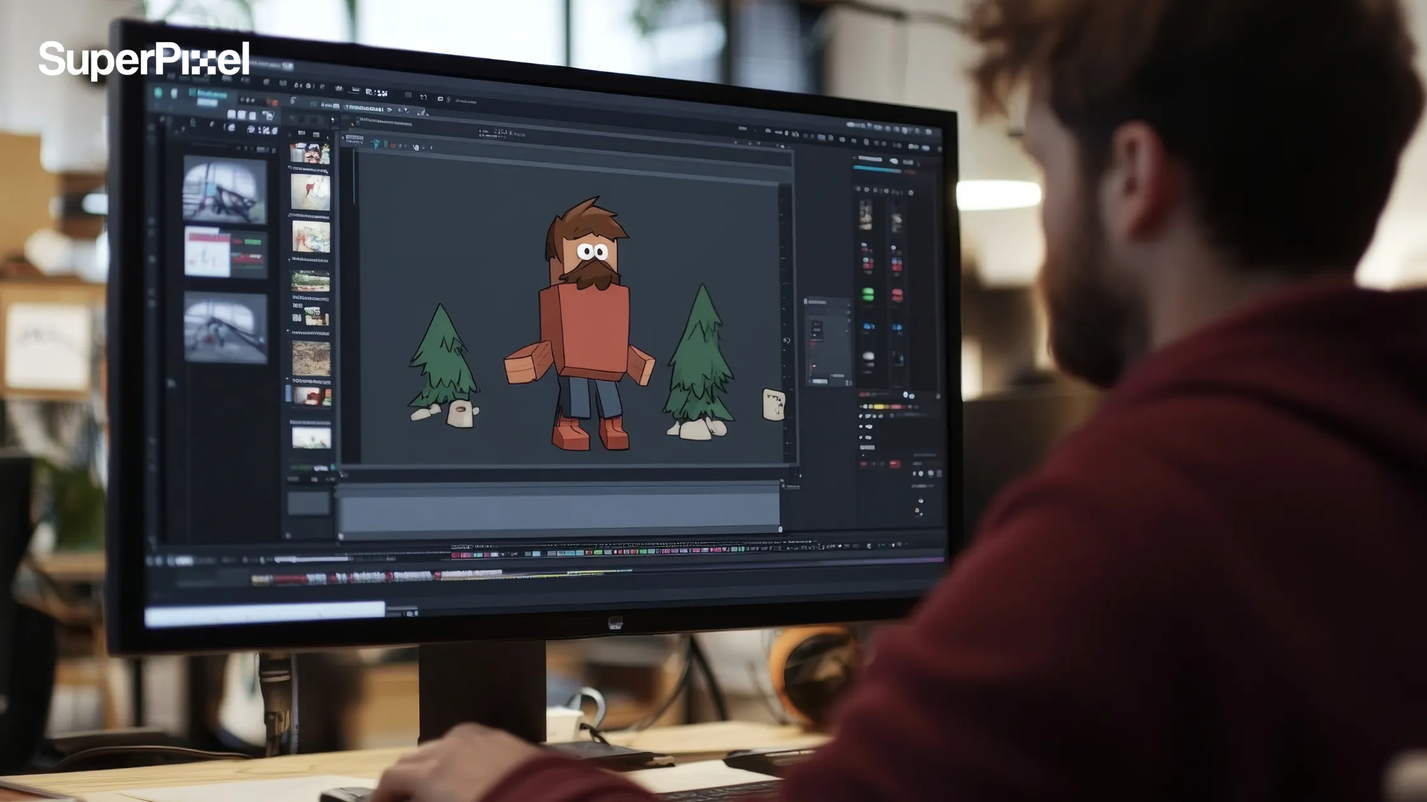Viewport: 1427px width, 802px height.
Task: Choose the green forest asset thumbnail
Action: click(x=310, y=281)
